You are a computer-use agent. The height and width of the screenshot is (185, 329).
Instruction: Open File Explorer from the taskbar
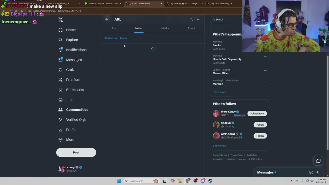(180, 181)
